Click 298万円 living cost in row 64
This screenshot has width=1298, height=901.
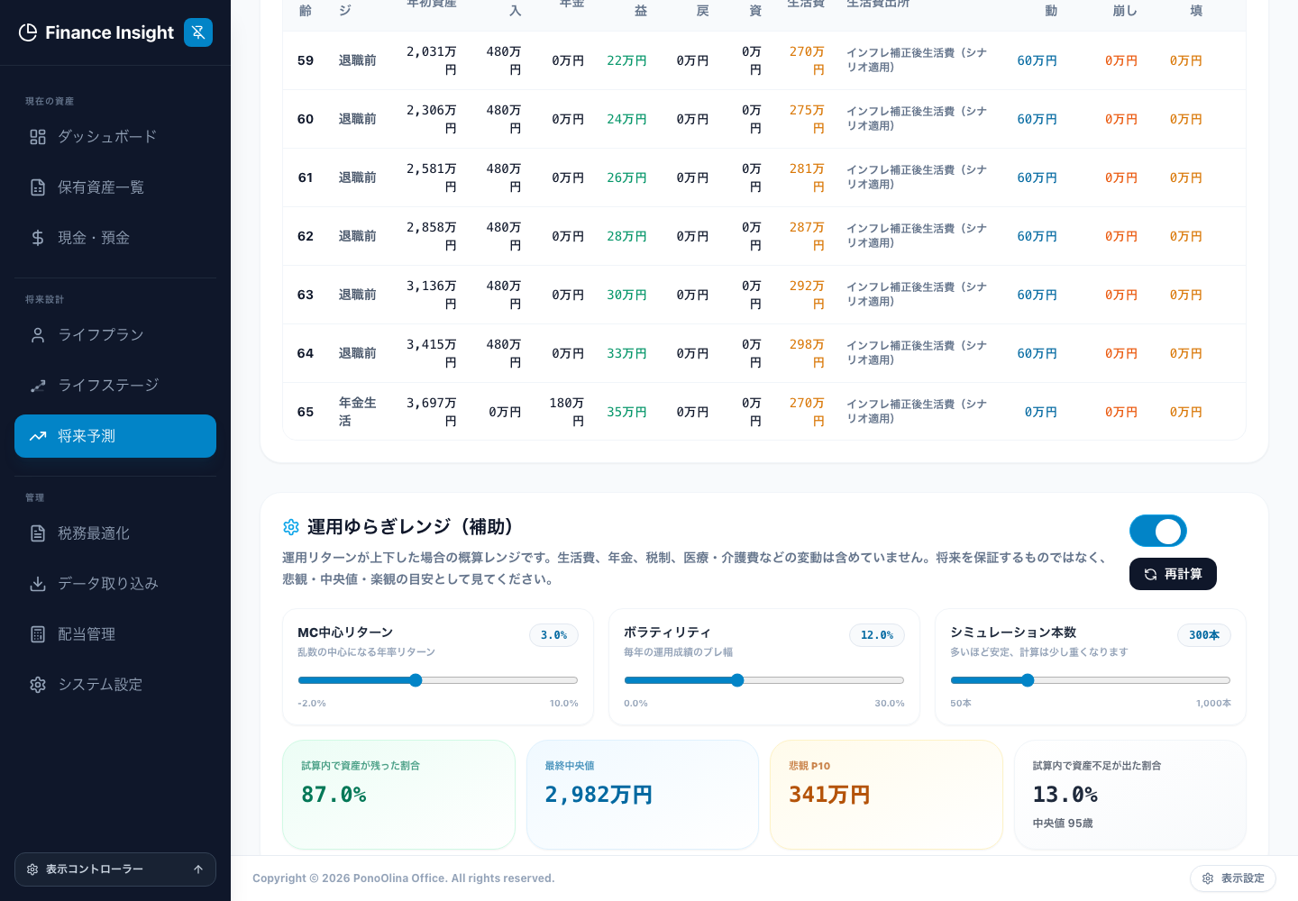(x=807, y=353)
